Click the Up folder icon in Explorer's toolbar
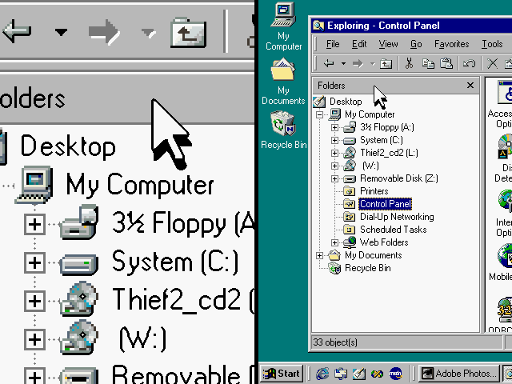 [386, 63]
